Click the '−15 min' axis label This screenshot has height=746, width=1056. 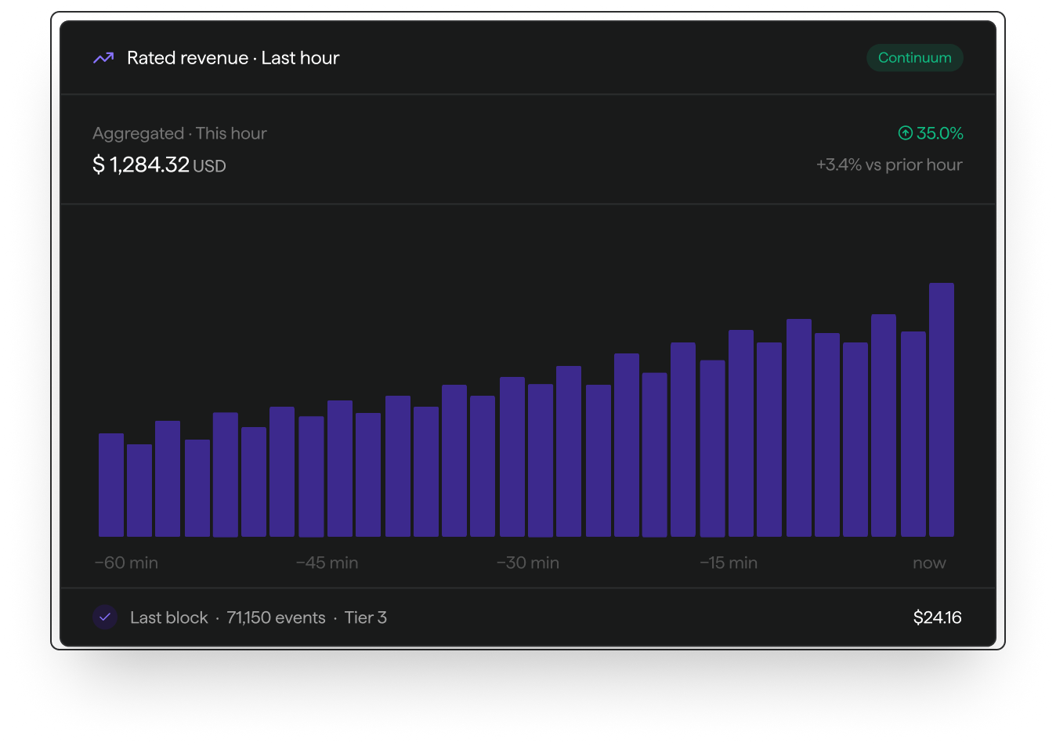[729, 563]
